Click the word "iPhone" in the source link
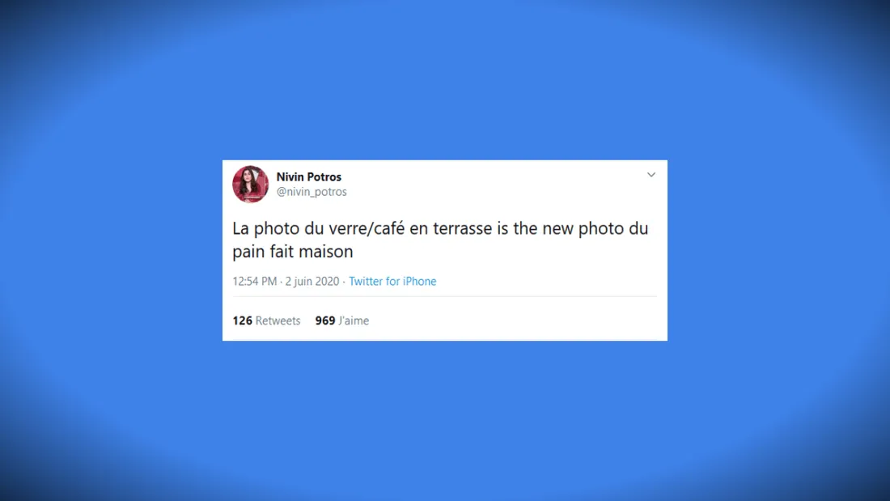Screen dimensions: 890x501 pyautogui.click(x=419, y=281)
